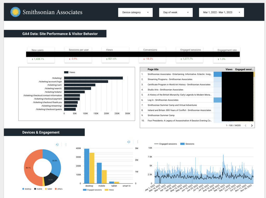The width and height of the screenshot is (266, 198).
Task: Open the three-dot menu above the donut chart
Action: coord(66,144)
